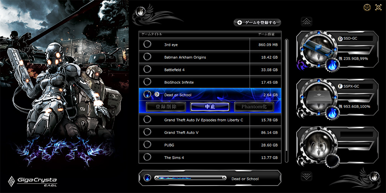Click the emblem icon above the game list
Image resolution: width=386 pixels, height=193 pixels.
140,12
